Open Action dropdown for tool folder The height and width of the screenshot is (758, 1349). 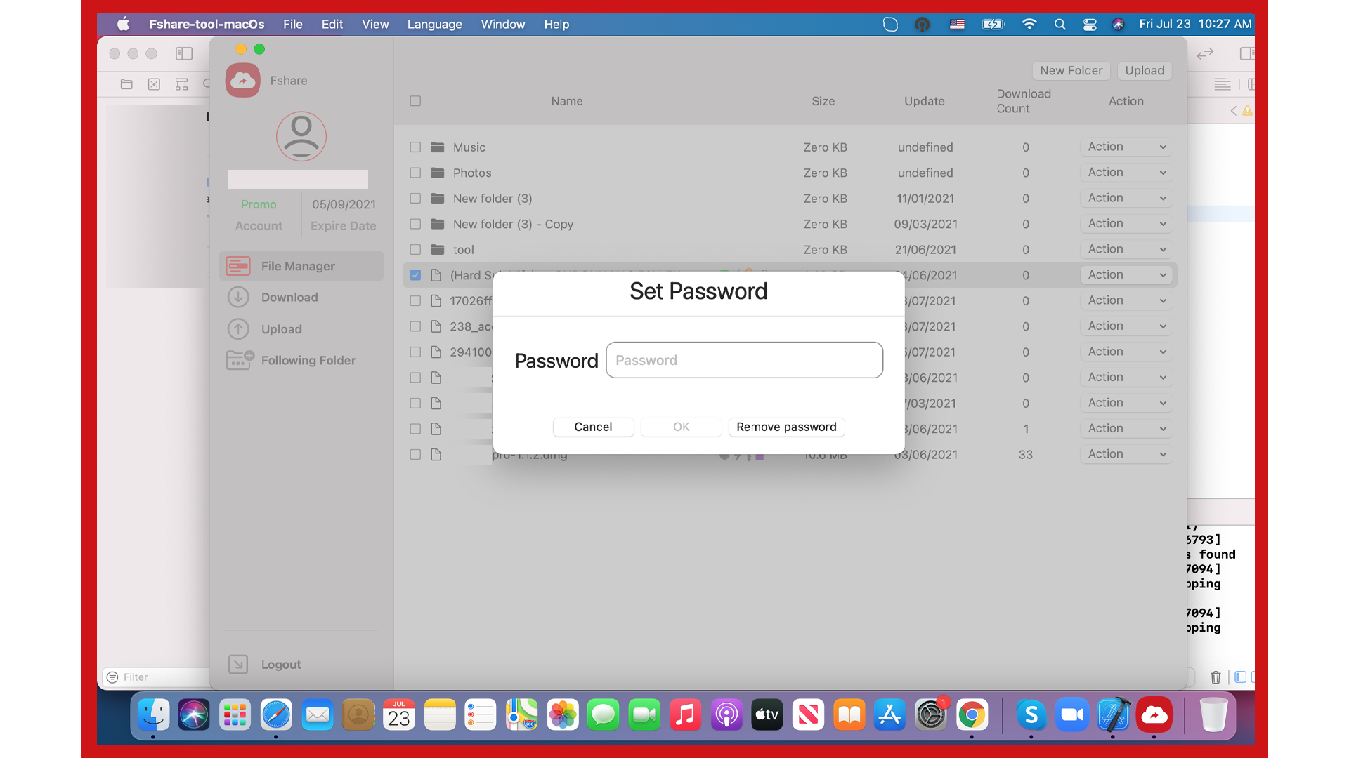[1126, 249]
